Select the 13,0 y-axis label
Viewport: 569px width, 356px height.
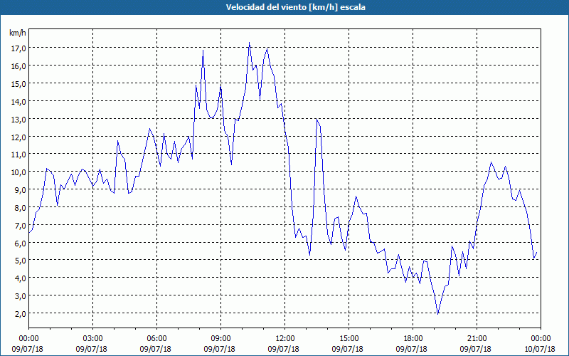(x=18, y=120)
